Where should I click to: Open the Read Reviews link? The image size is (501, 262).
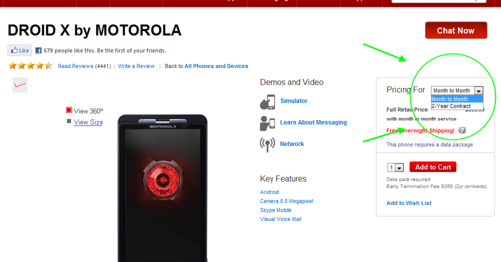click(x=76, y=66)
